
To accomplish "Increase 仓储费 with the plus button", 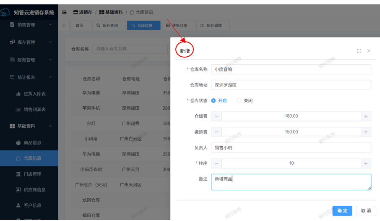I will 366,116.
